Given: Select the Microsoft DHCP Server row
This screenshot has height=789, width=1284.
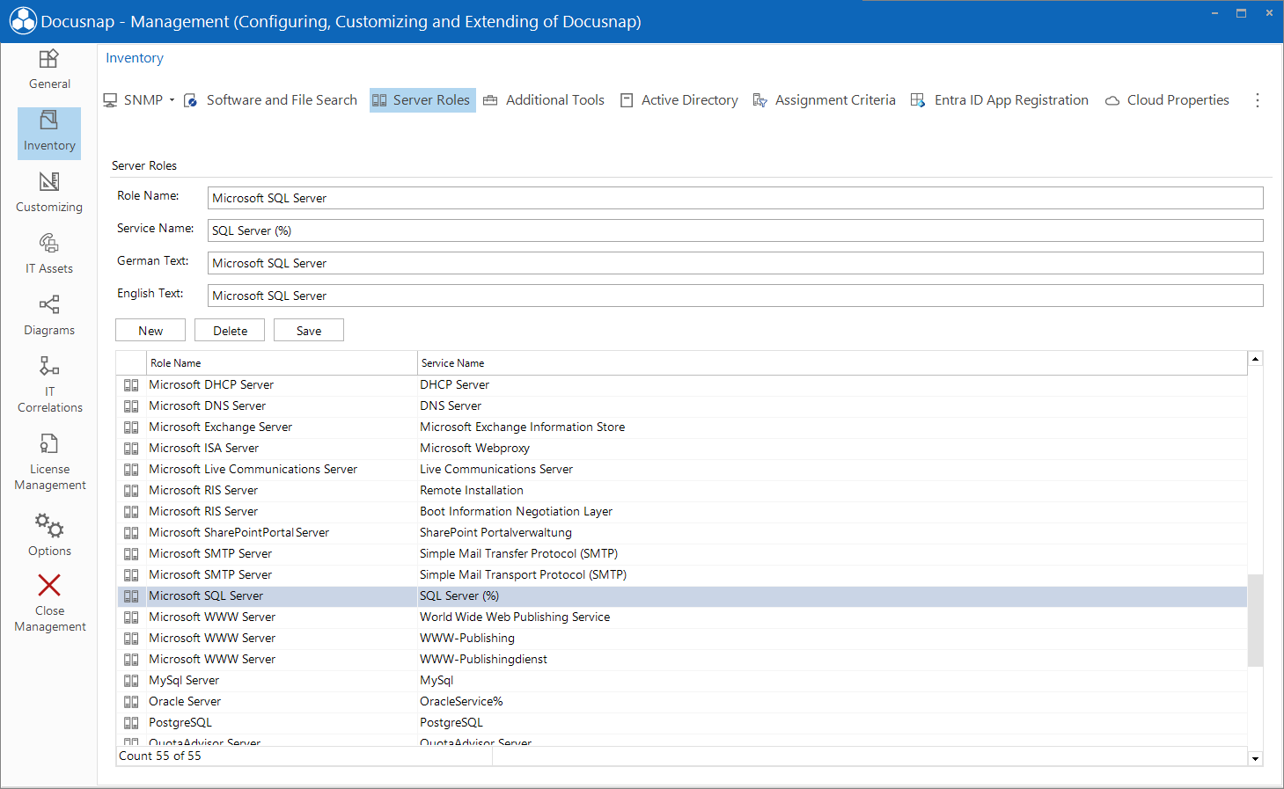Looking at the screenshot, I should click(x=682, y=385).
